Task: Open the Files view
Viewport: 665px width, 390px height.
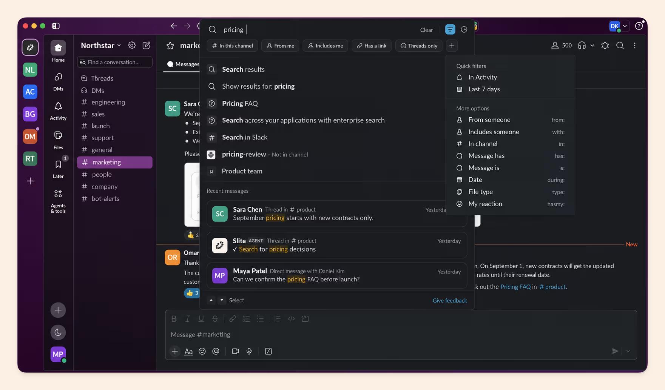Action: 58,140
